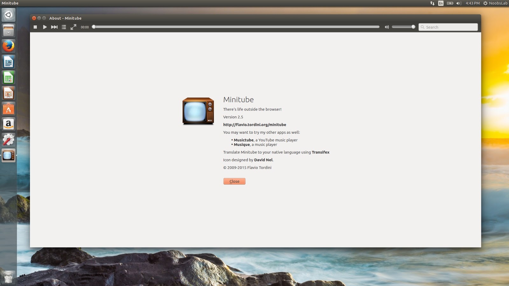The height and width of the screenshot is (286, 509).
Task: Launch Firefox from the dock
Action: pyautogui.click(x=9, y=46)
